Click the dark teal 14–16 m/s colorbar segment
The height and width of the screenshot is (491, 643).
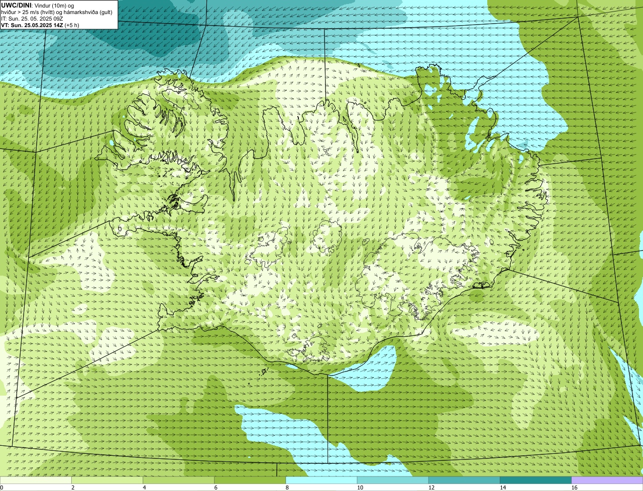point(535,480)
